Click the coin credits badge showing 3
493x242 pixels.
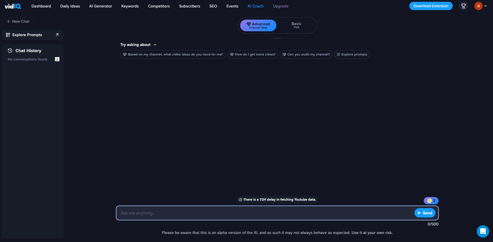point(431,201)
